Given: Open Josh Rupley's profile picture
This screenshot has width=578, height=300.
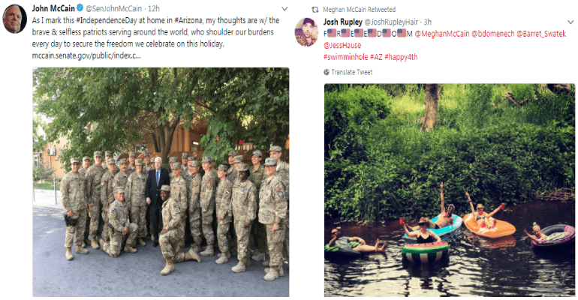Looking at the screenshot, I should tap(306, 31).
